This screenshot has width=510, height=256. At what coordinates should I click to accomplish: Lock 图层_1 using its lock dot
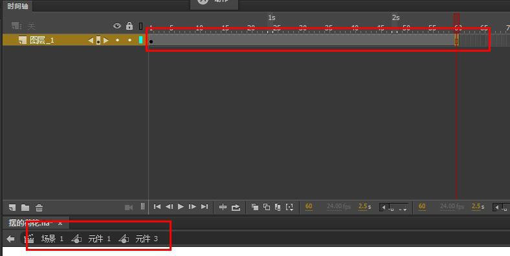click(x=130, y=40)
